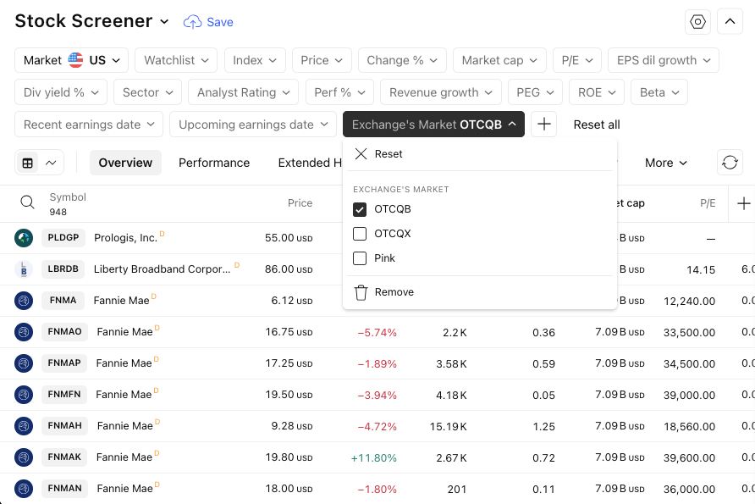Viewport: 755px width, 504px height.
Task: Collapse the filter panel with up chevron
Action: (730, 22)
